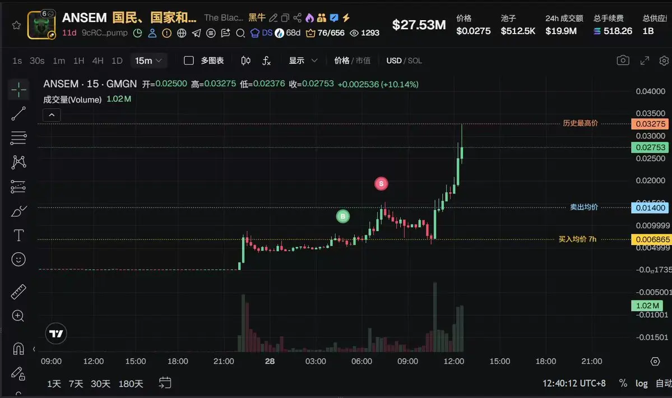The image size is (672, 398).
Task: Share token via share icon
Action: pos(298,17)
